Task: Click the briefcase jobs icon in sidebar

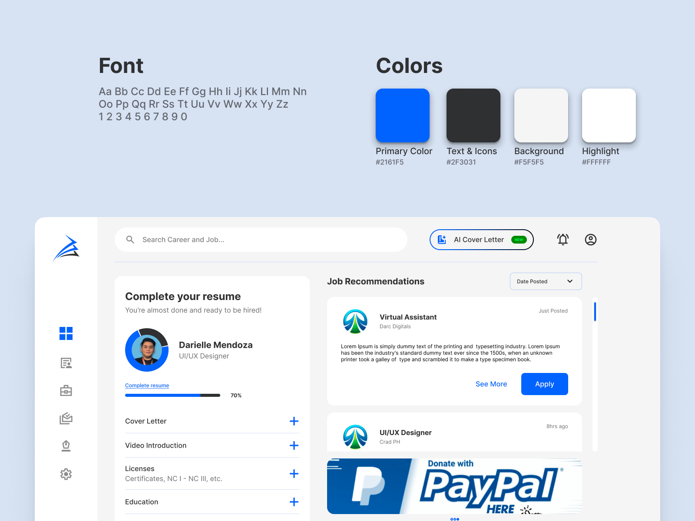Action: coord(66,391)
